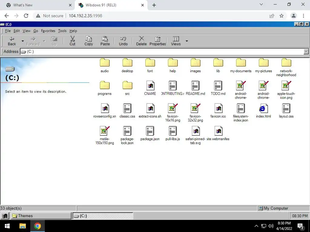Select the package-lock.json file

127,136
